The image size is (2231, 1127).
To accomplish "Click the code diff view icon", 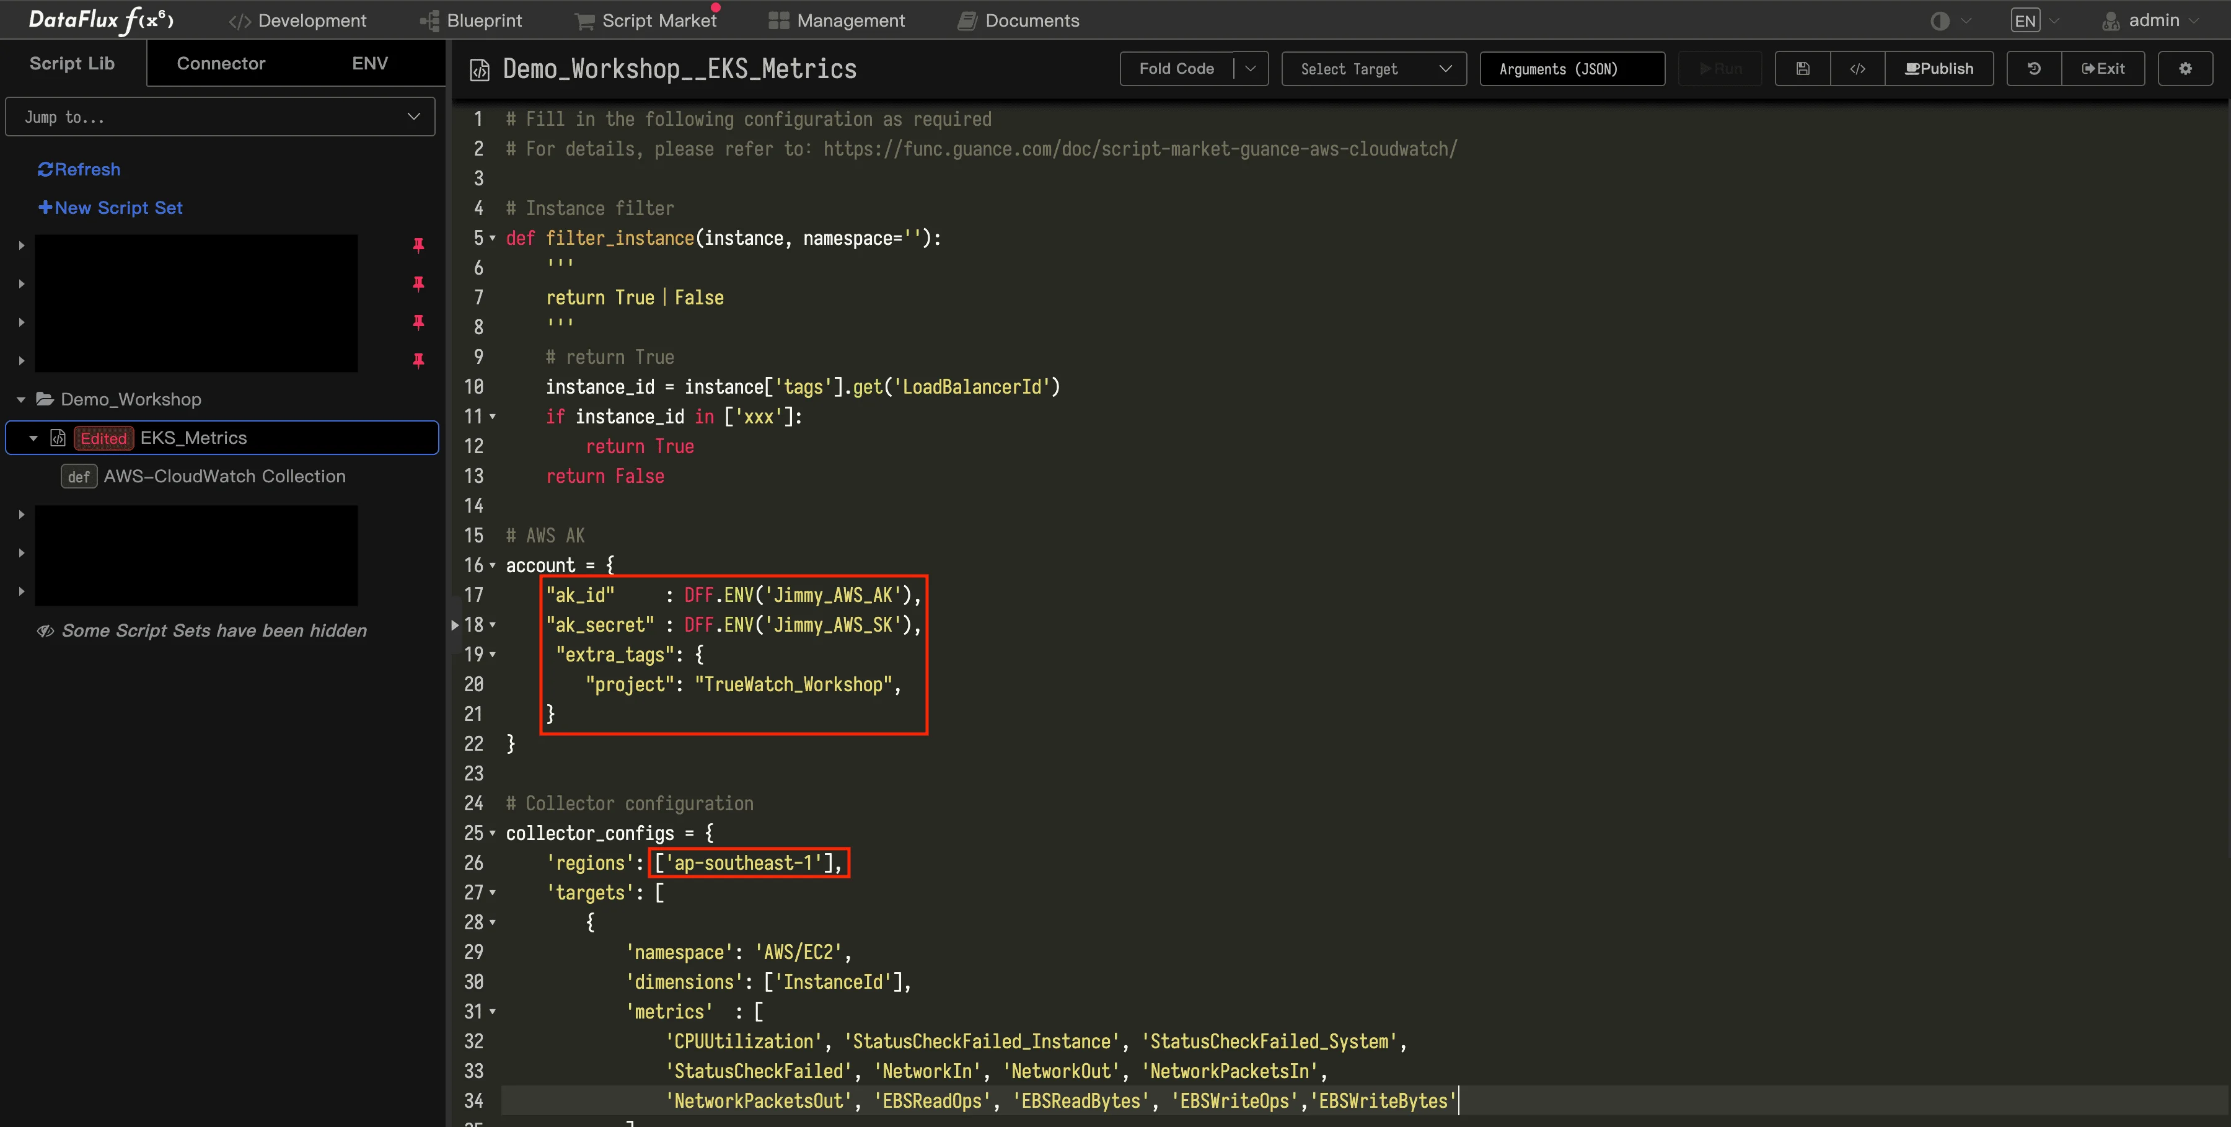I will pyautogui.click(x=1857, y=68).
